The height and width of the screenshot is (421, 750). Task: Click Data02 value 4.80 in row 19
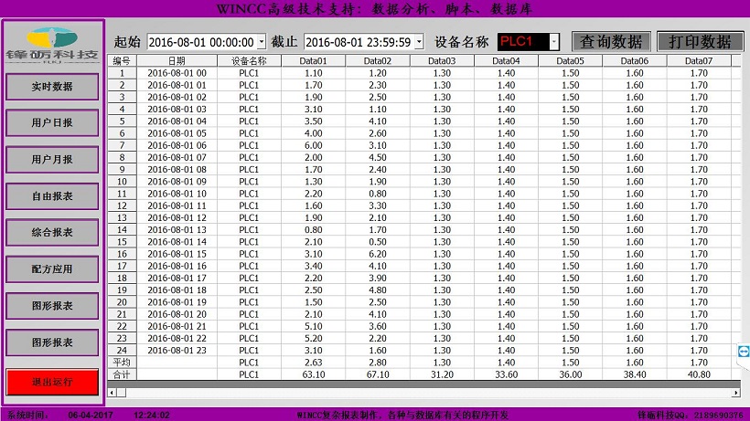(378, 290)
